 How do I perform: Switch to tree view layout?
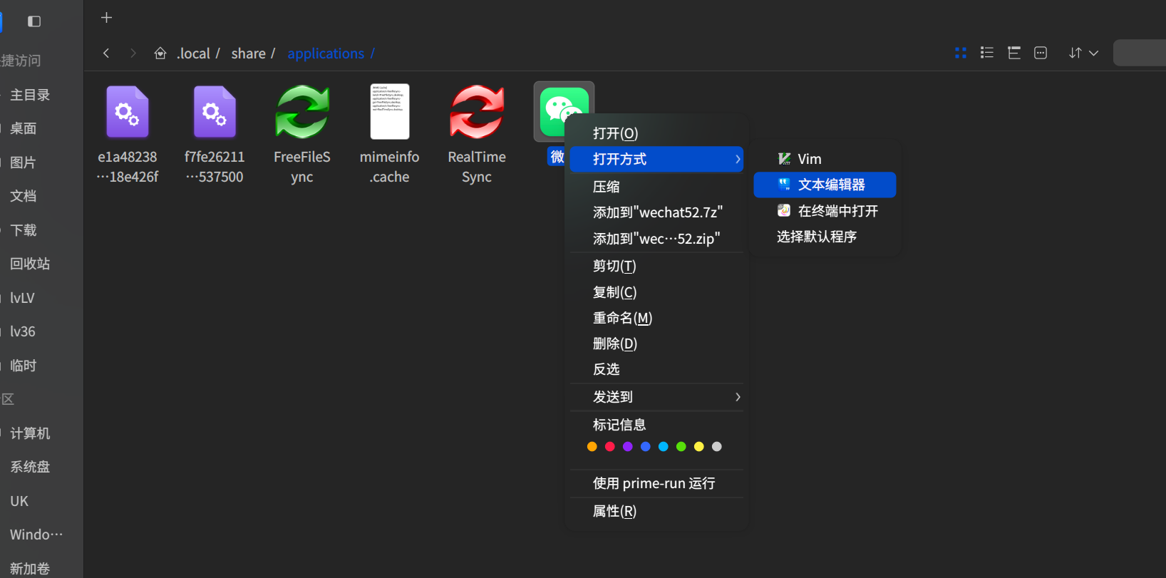pos(1014,53)
